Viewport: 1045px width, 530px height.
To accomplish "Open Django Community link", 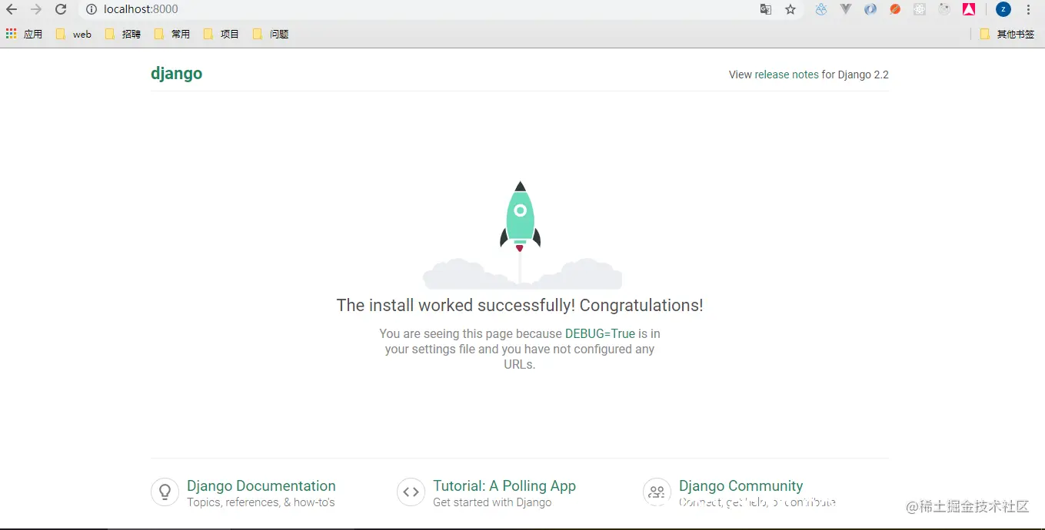I will tap(740, 485).
